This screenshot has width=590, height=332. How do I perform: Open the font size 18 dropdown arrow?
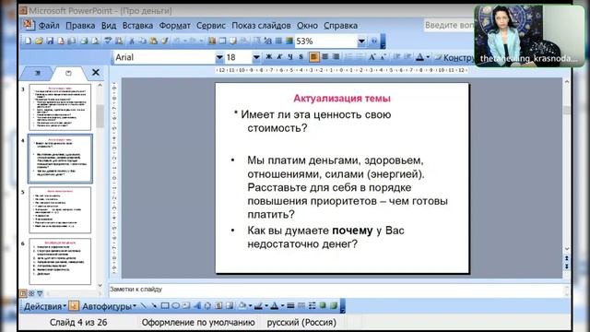[x=256, y=57]
